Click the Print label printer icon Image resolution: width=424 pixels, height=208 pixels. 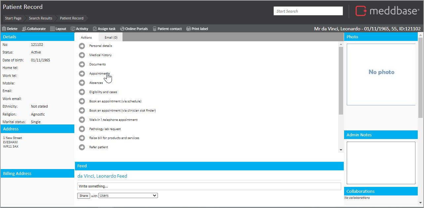[x=189, y=29]
